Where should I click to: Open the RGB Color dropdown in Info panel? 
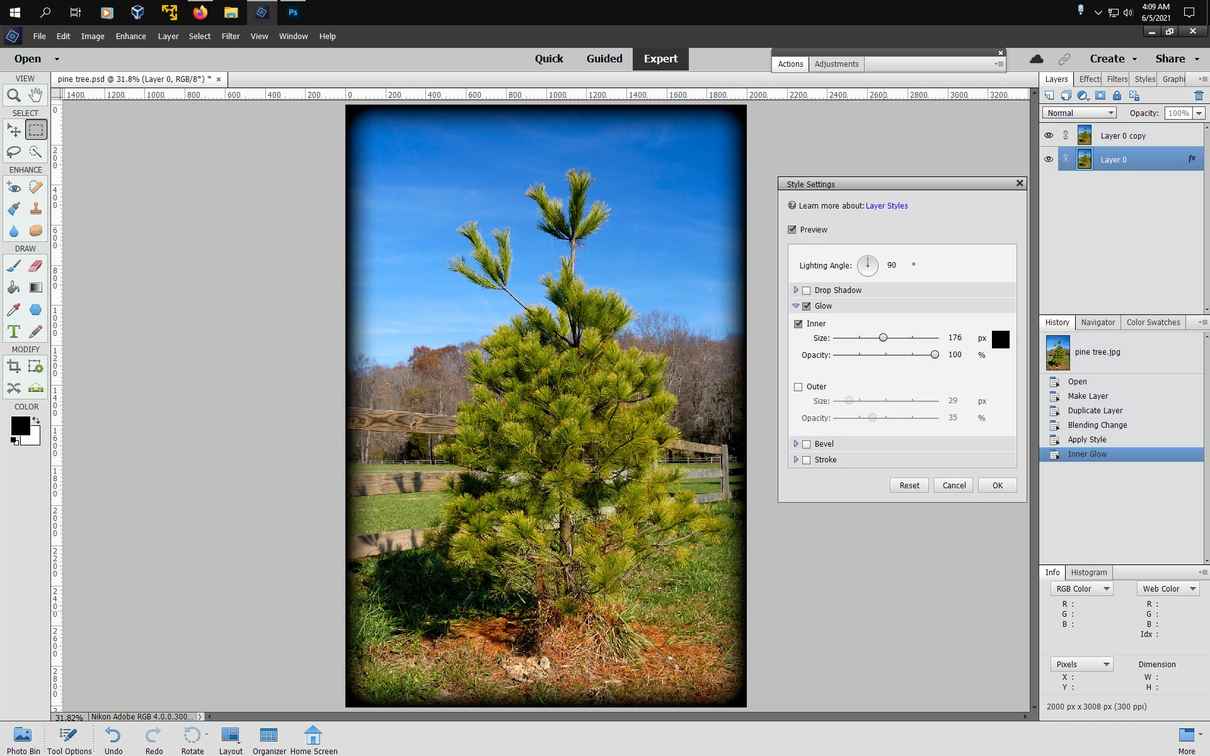1081,588
